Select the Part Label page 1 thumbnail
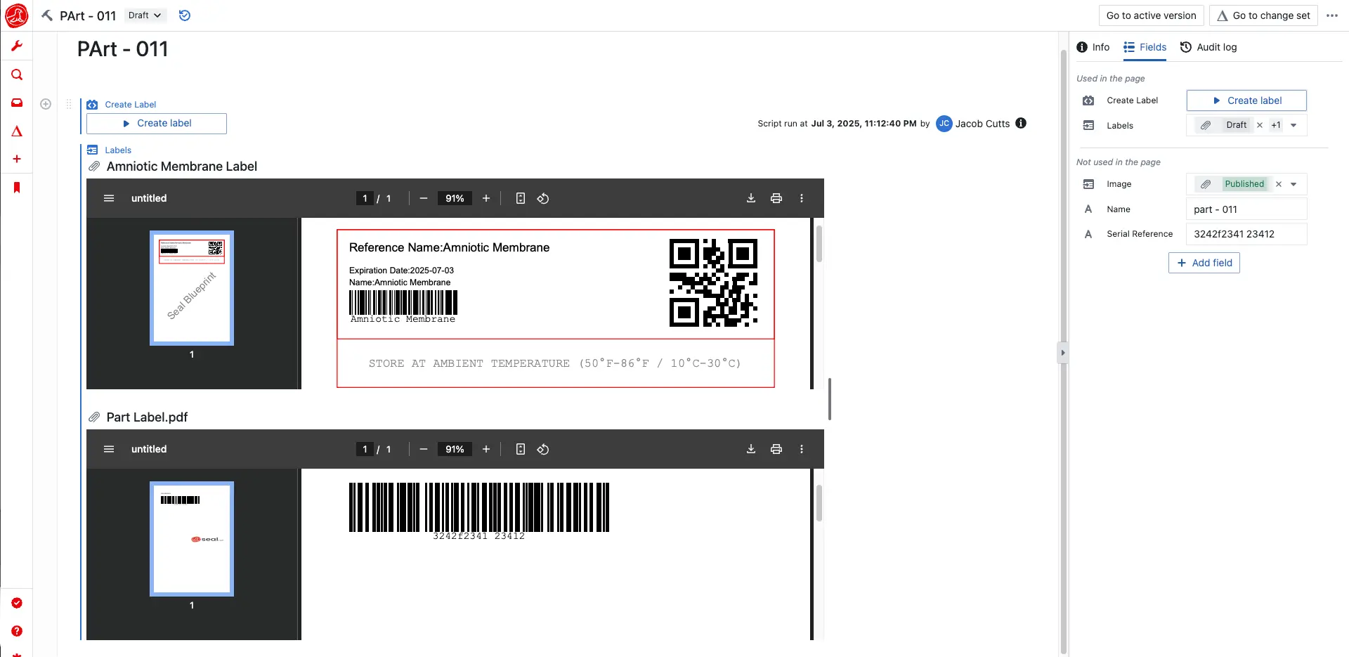 [192, 539]
